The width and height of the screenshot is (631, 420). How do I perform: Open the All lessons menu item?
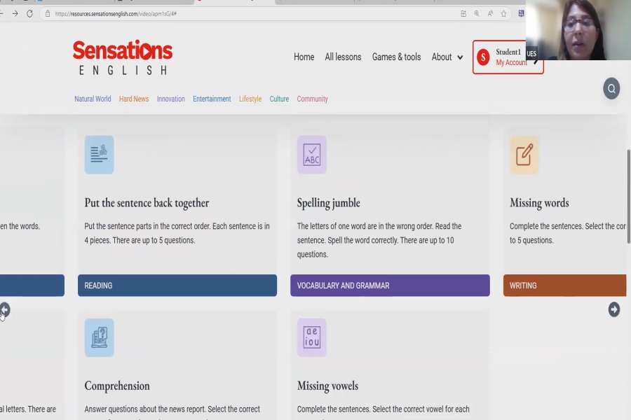click(x=343, y=57)
